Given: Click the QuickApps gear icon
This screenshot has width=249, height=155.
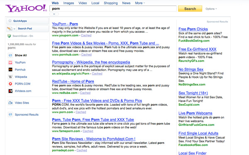Looking at the screenshot, I should [x=10, y=21].
